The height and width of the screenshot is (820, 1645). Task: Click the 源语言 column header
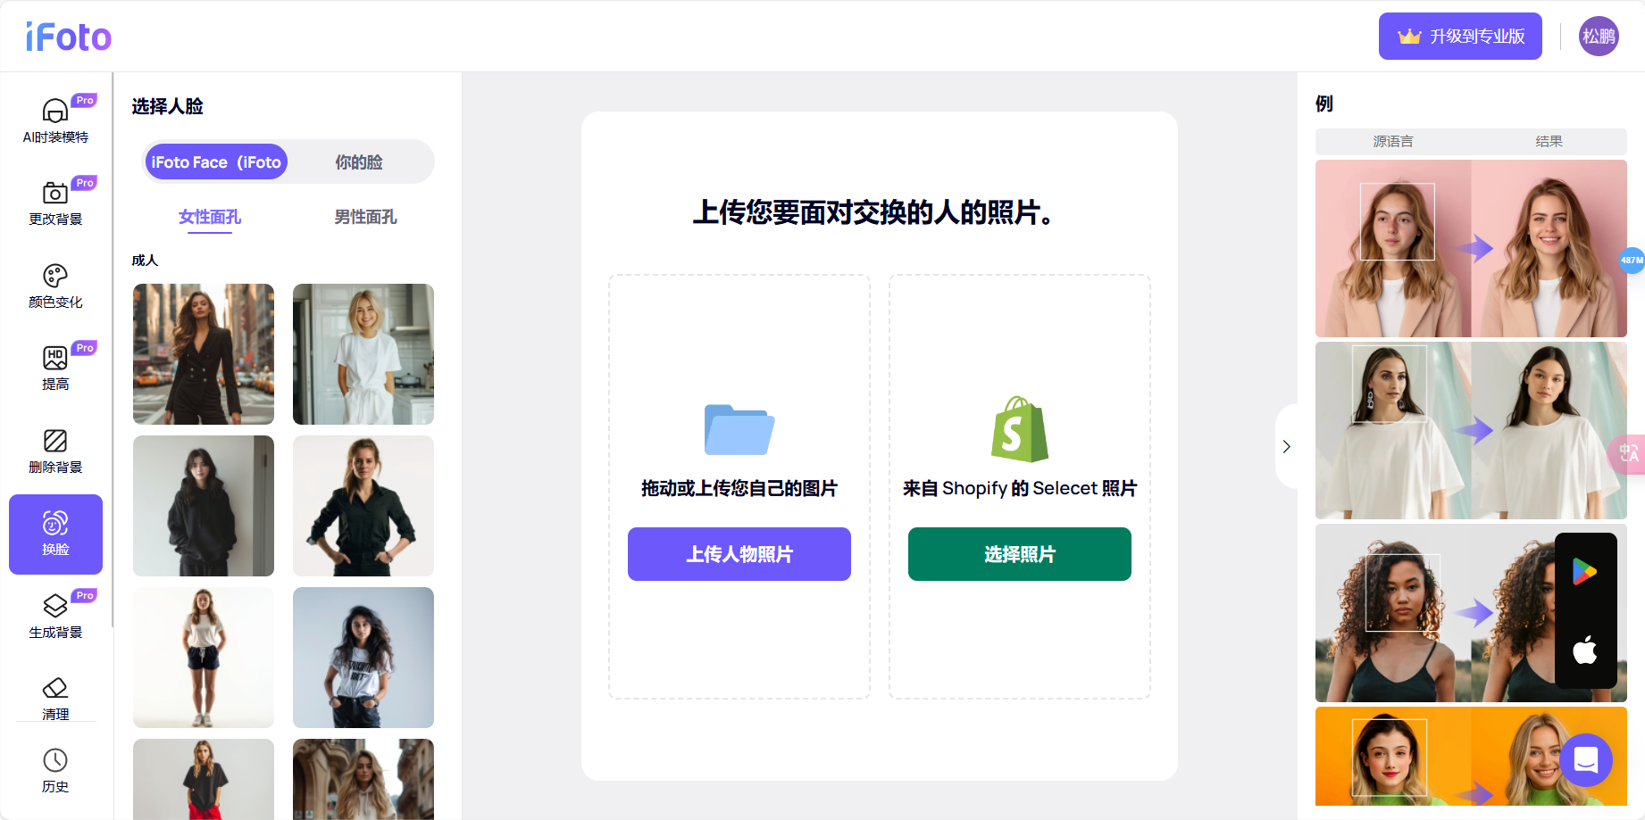tap(1393, 141)
